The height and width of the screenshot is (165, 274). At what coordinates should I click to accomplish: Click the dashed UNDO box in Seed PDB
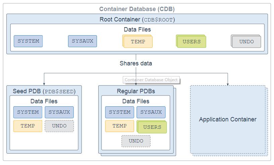(59, 126)
